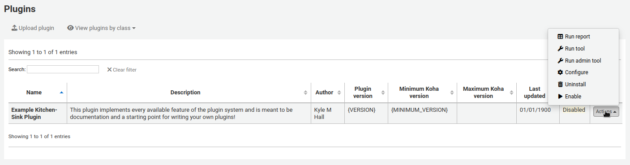The image size is (630, 165).
Task: Choose Run admin tool menu entry
Action: pyautogui.click(x=583, y=60)
